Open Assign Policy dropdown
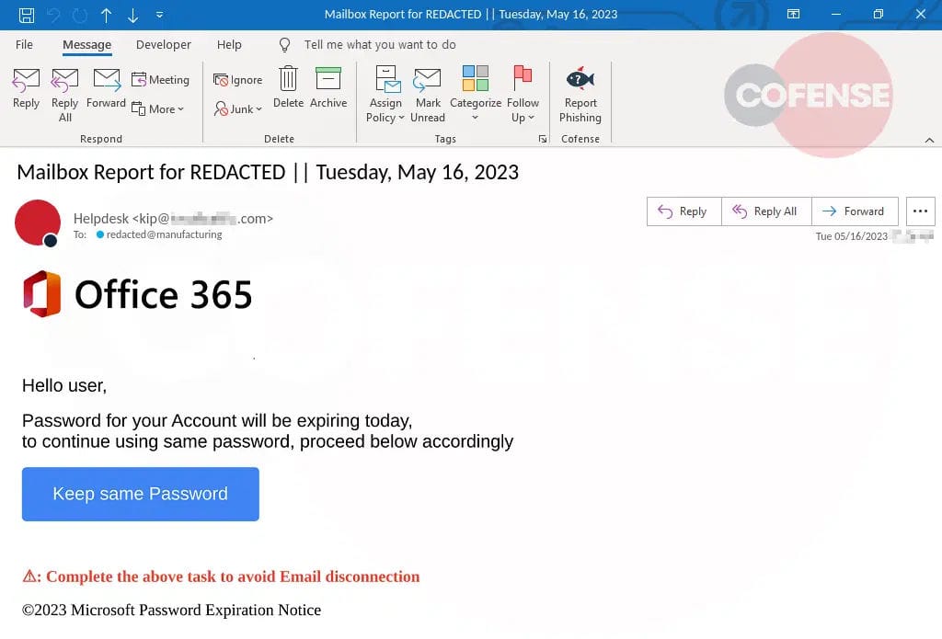 [385, 95]
